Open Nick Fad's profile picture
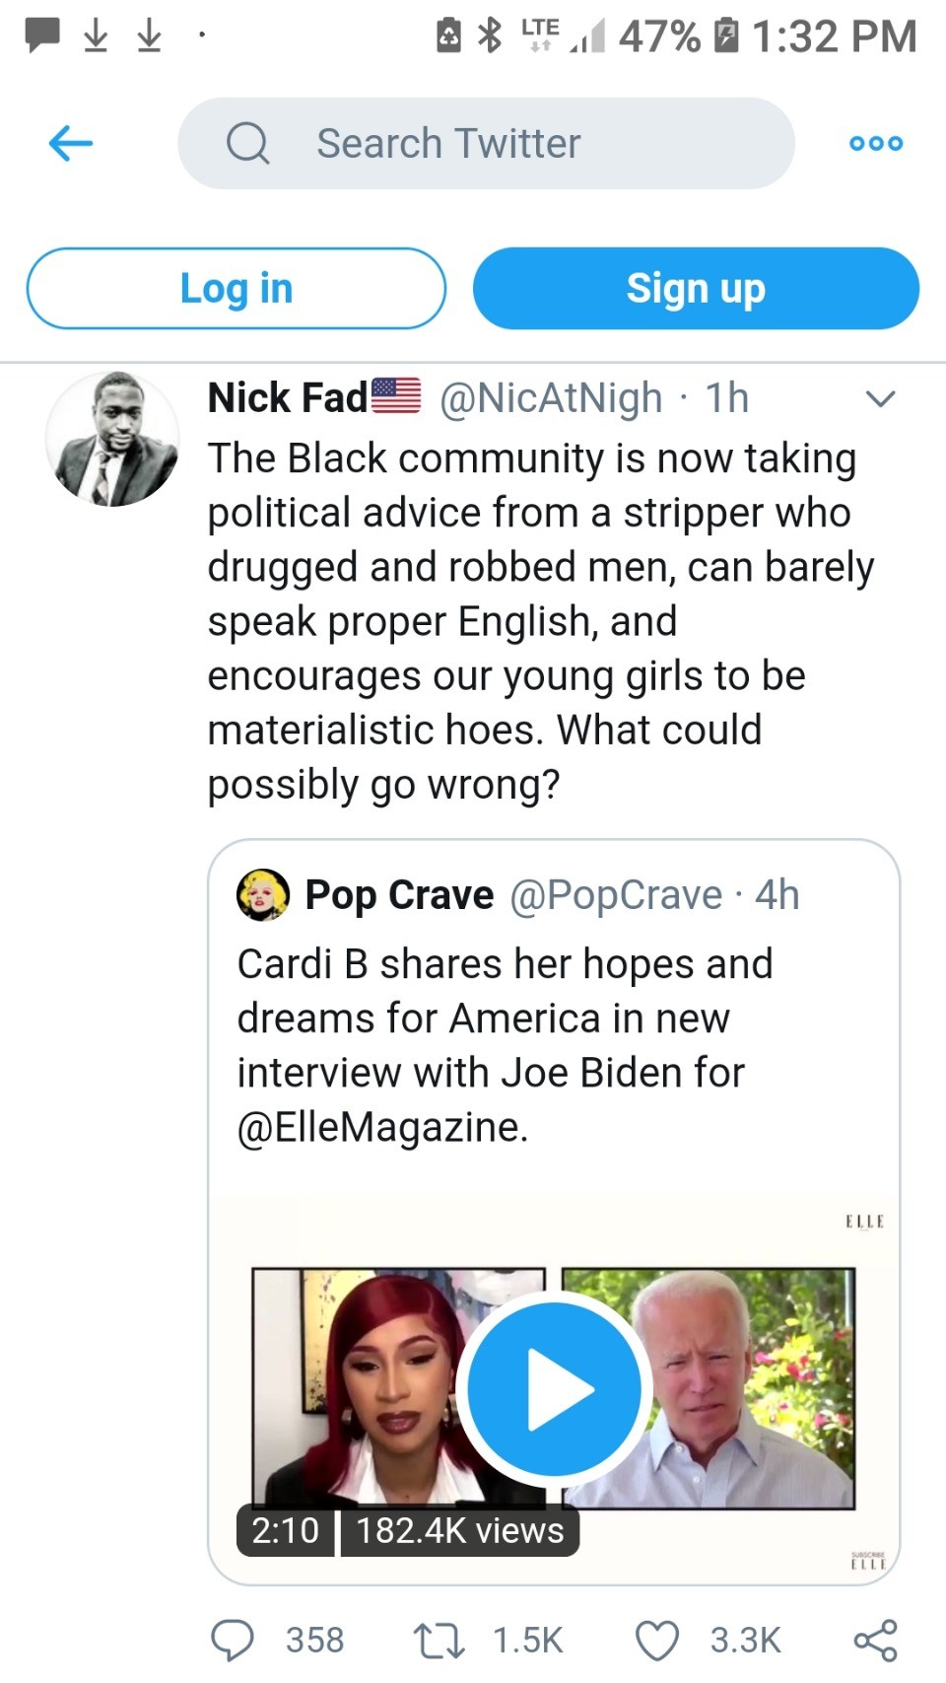 pos(112,440)
